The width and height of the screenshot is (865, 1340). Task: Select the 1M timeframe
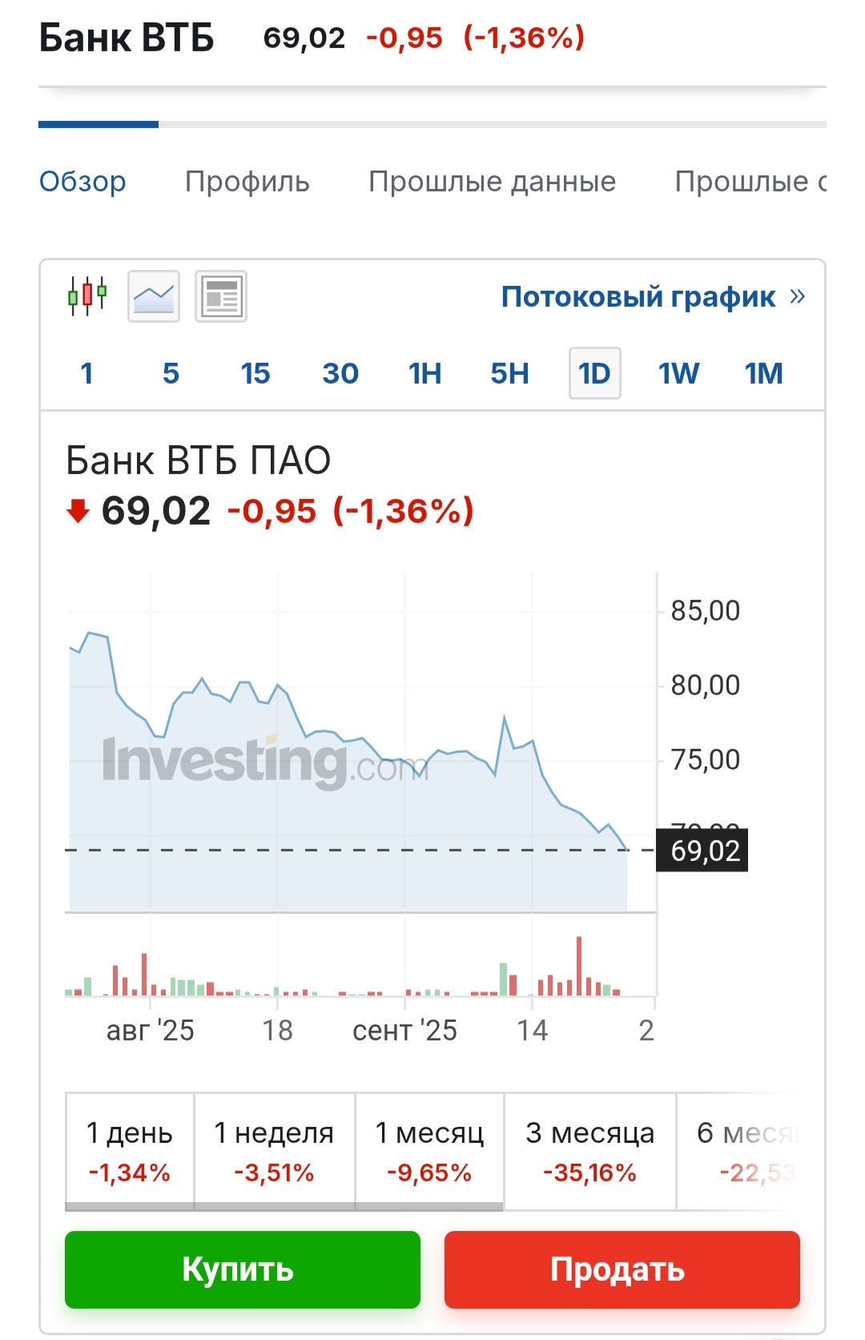763,373
